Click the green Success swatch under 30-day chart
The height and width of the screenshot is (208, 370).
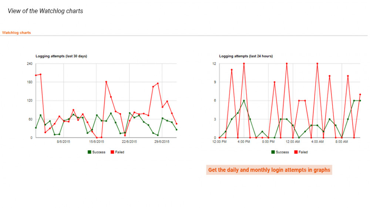(89, 152)
